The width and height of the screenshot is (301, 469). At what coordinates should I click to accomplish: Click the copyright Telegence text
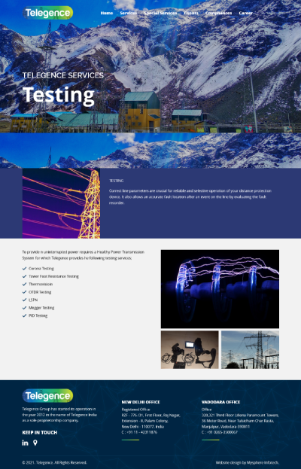click(x=54, y=463)
